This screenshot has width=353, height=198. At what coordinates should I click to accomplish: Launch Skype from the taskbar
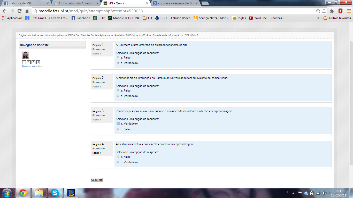pos(55,193)
